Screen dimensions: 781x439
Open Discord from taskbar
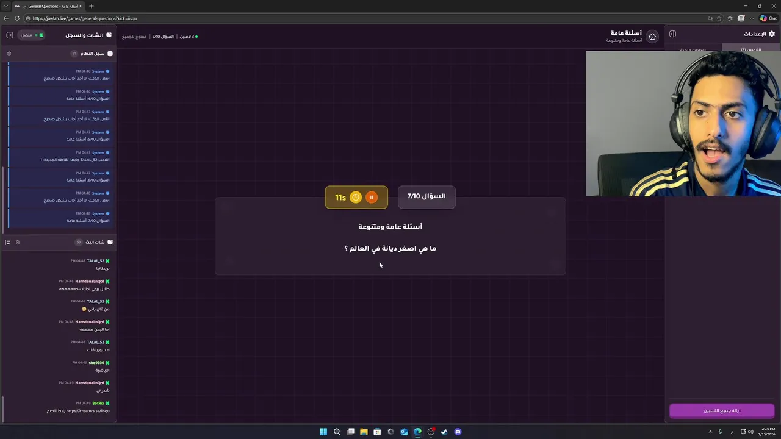pos(458,432)
